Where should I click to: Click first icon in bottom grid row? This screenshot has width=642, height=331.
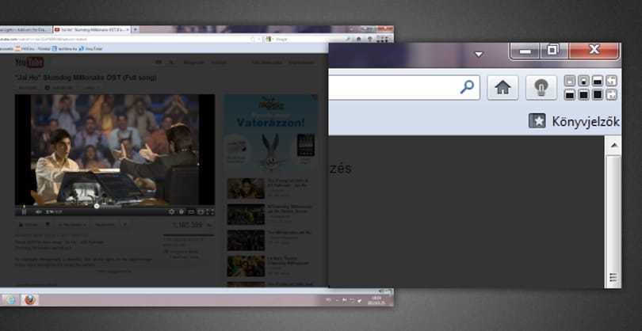(570, 94)
